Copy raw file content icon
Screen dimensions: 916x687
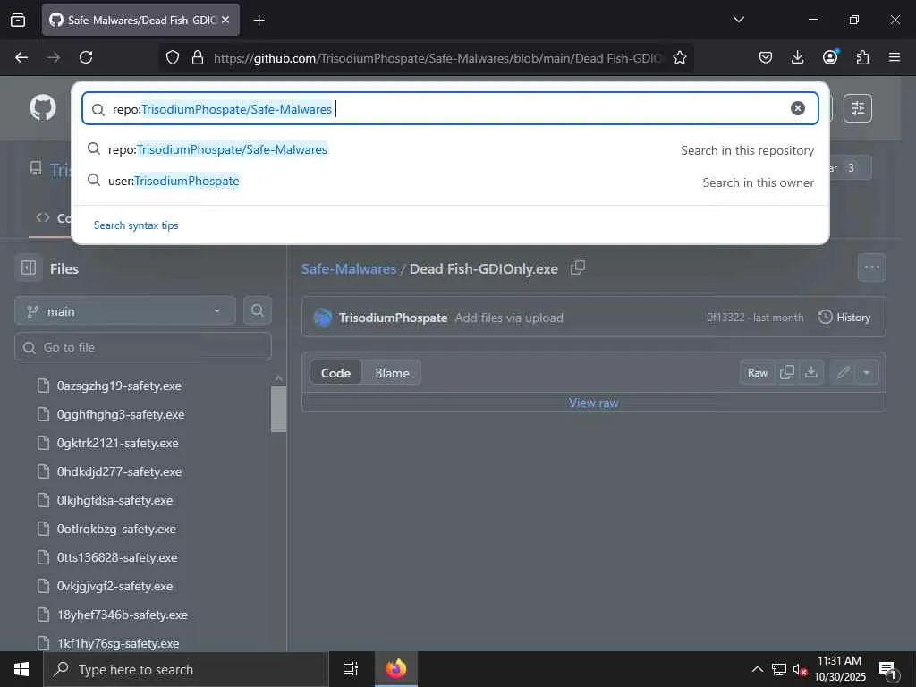[x=787, y=372]
